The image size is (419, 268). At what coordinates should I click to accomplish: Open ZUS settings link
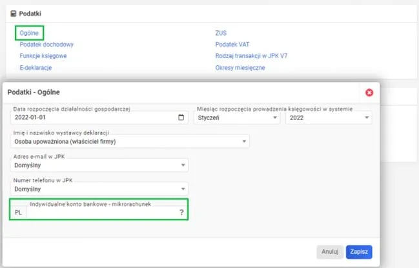point(221,33)
